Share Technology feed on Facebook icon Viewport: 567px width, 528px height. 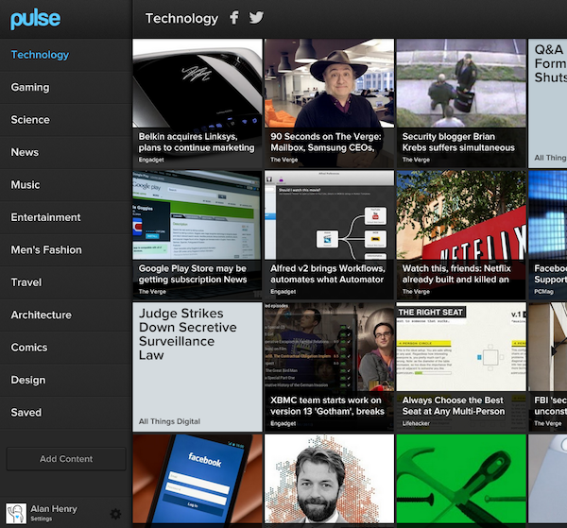coord(234,17)
